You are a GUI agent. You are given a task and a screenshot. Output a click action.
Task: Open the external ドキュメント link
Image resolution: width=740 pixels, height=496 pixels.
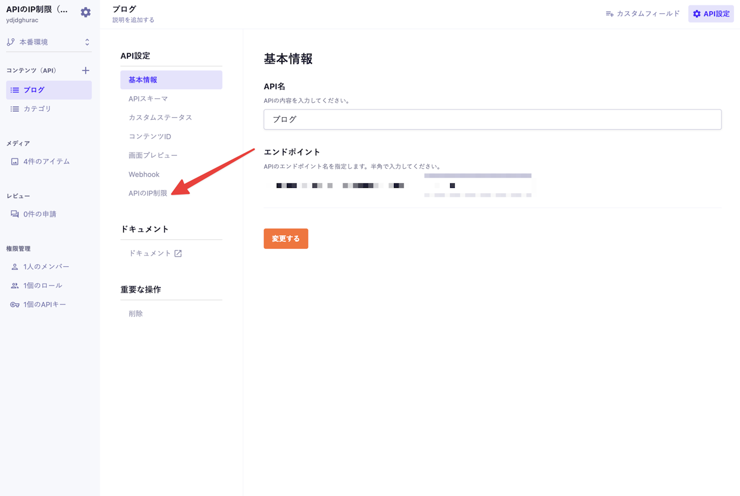click(155, 254)
